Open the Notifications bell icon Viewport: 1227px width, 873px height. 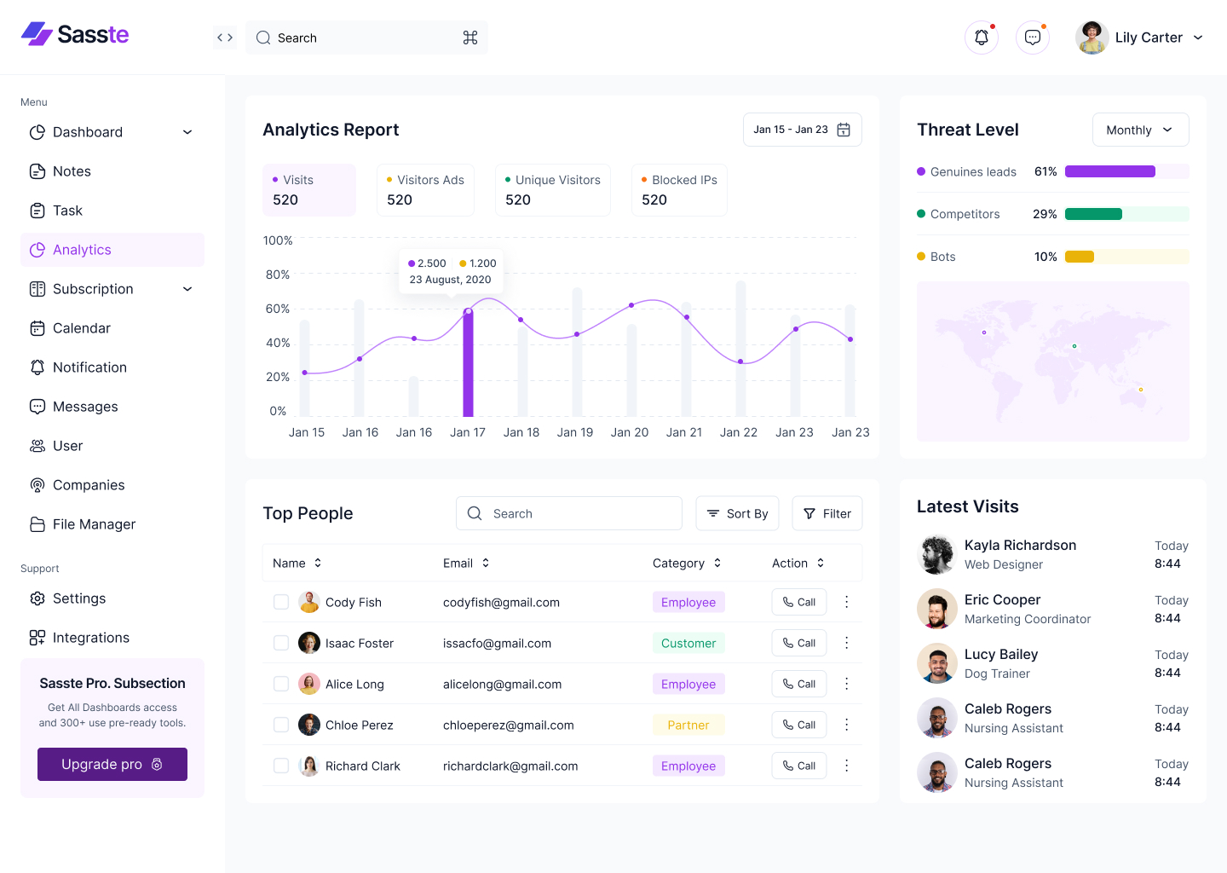point(981,37)
